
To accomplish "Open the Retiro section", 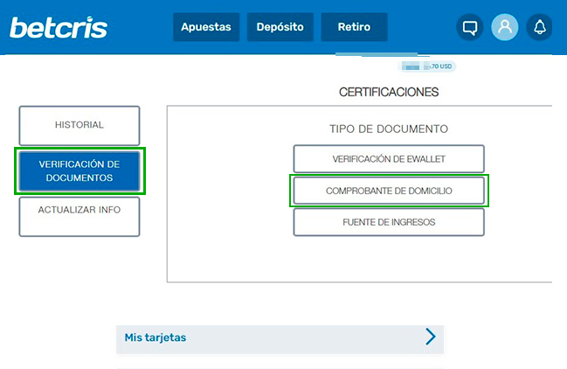I will click(354, 27).
